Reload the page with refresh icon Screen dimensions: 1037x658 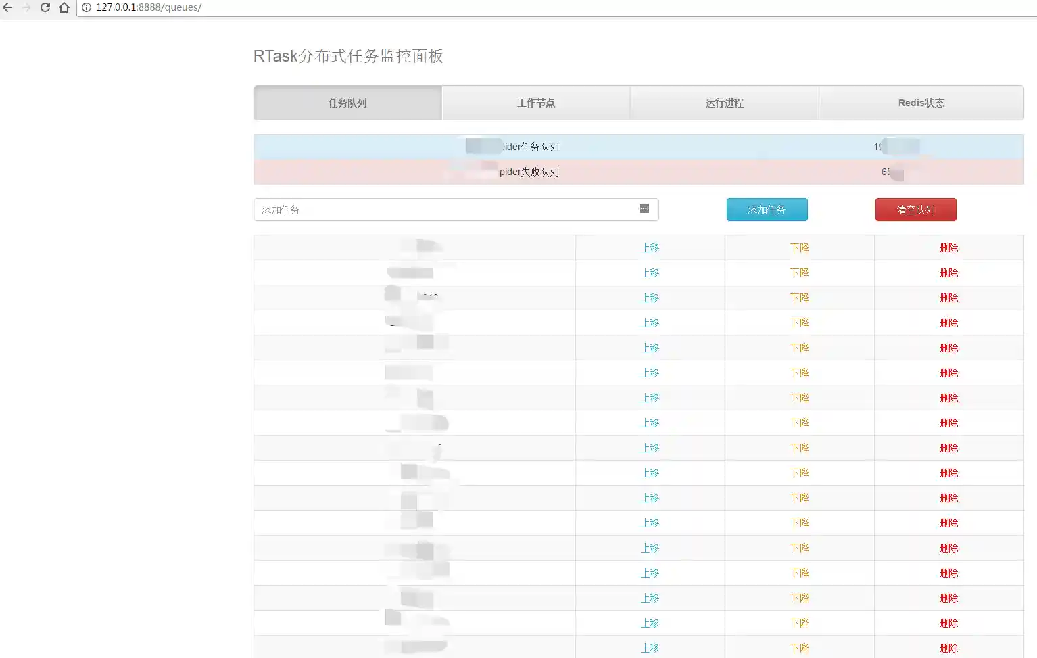coord(45,7)
